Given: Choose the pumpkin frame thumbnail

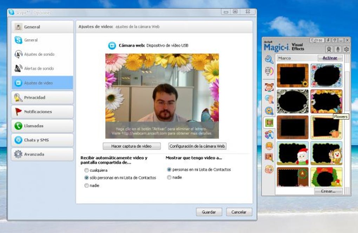Looking at the screenshot, I should click(326, 127).
